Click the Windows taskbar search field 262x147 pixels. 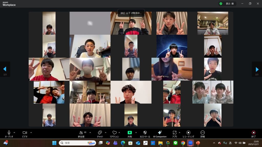point(77,143)
